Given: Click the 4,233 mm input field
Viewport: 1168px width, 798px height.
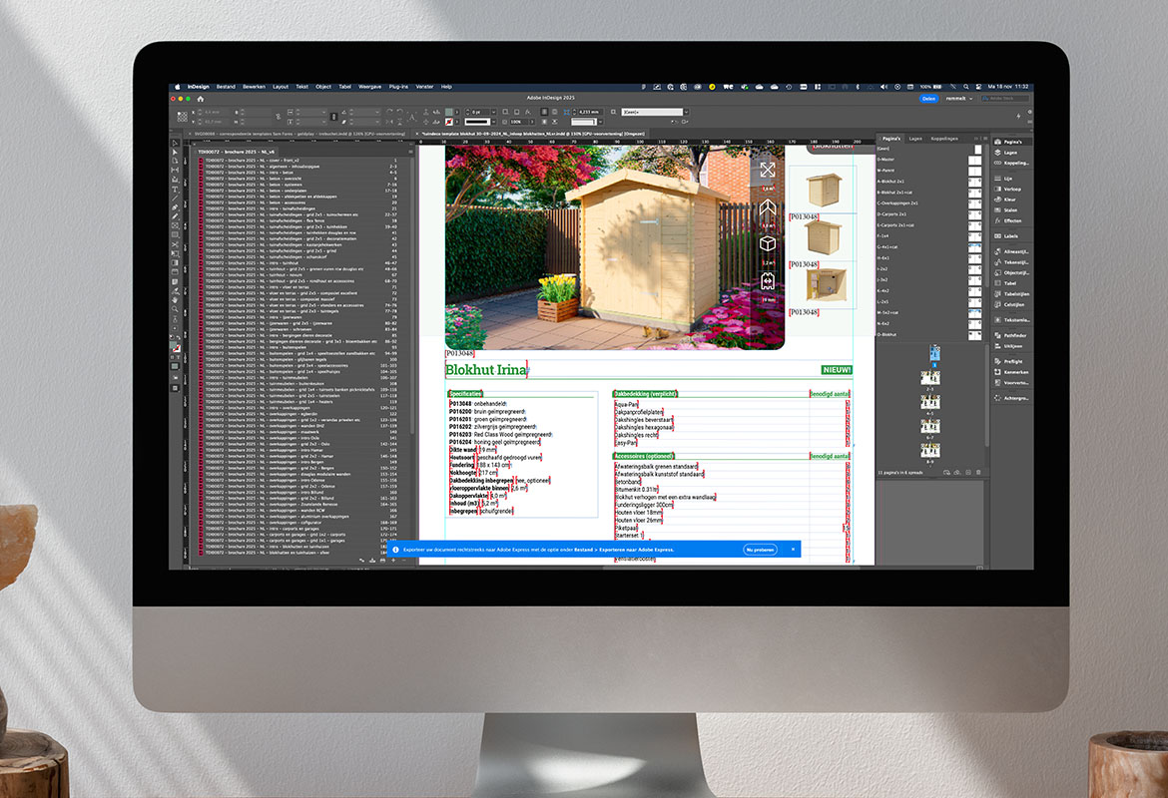Looking at the screenshot, I should pyautogui.click(x=589, y=112).
